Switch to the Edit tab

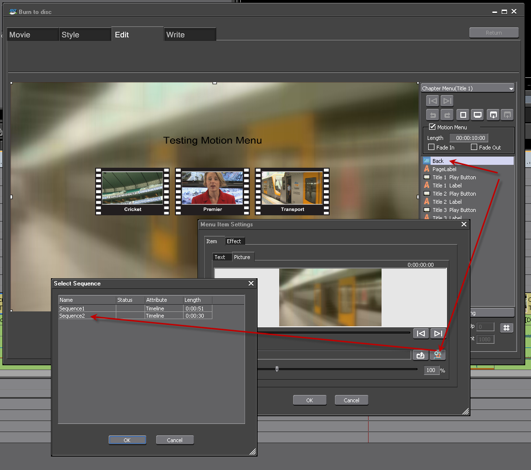(137, 34)
